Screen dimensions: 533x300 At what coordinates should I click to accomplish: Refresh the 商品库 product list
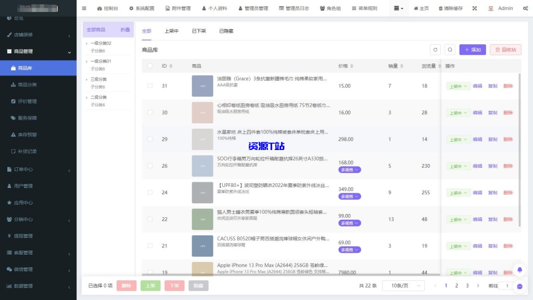(436, 49)
